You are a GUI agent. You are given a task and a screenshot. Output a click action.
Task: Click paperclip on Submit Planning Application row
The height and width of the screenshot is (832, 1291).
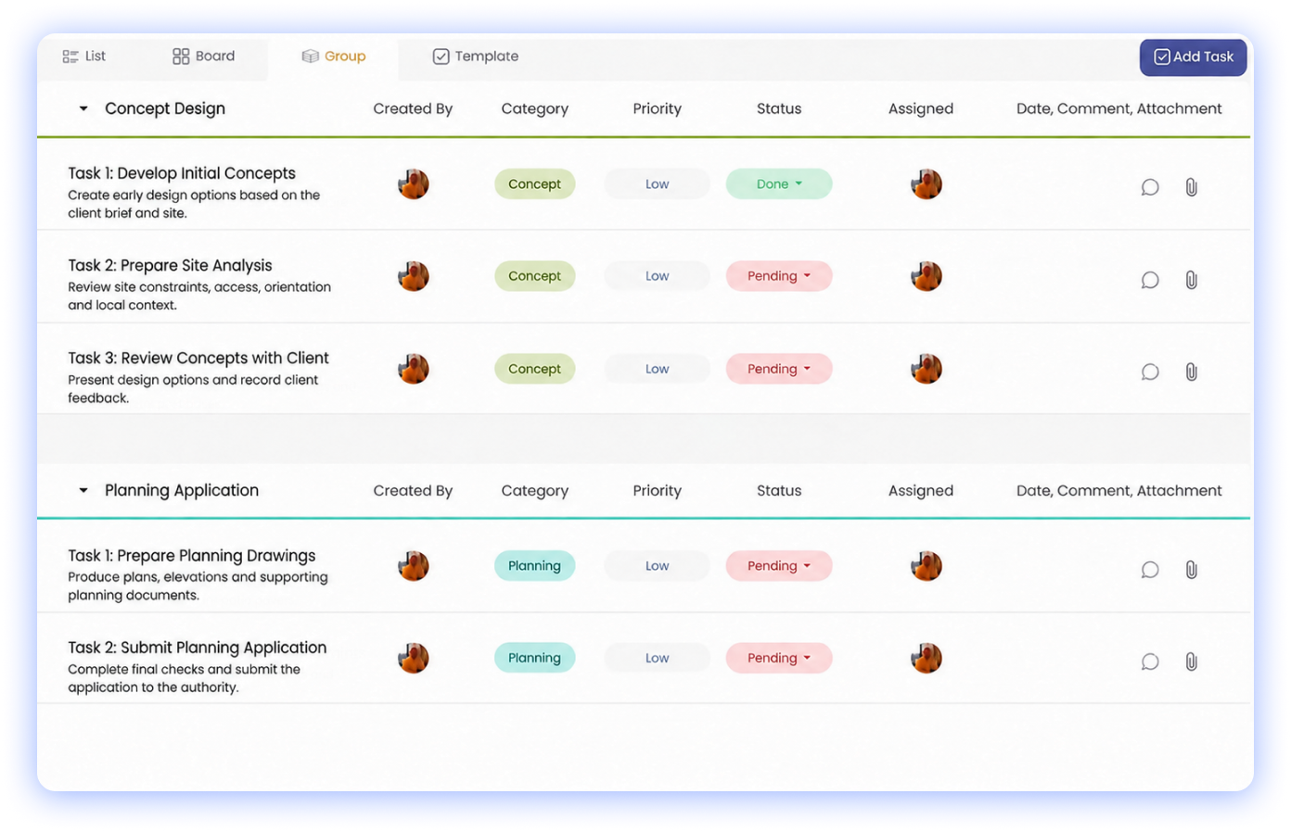click(1192, 662)
